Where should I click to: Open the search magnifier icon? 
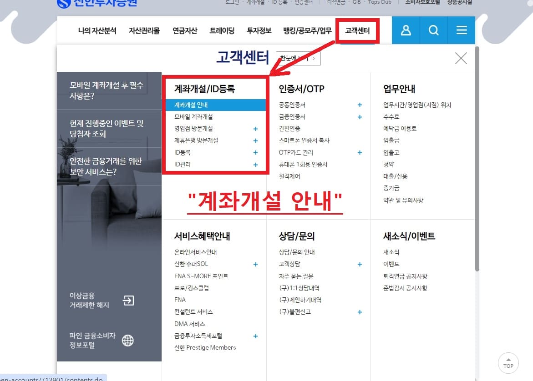(x=433, y=30)
